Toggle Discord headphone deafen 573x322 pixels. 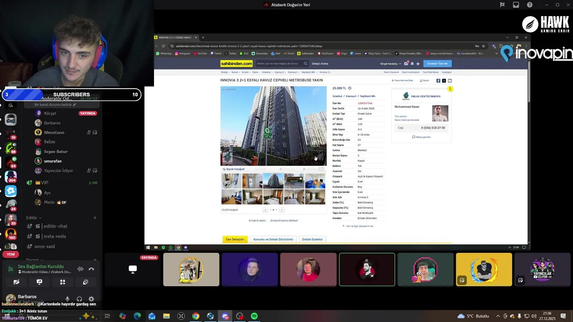(x=79, y=299)
